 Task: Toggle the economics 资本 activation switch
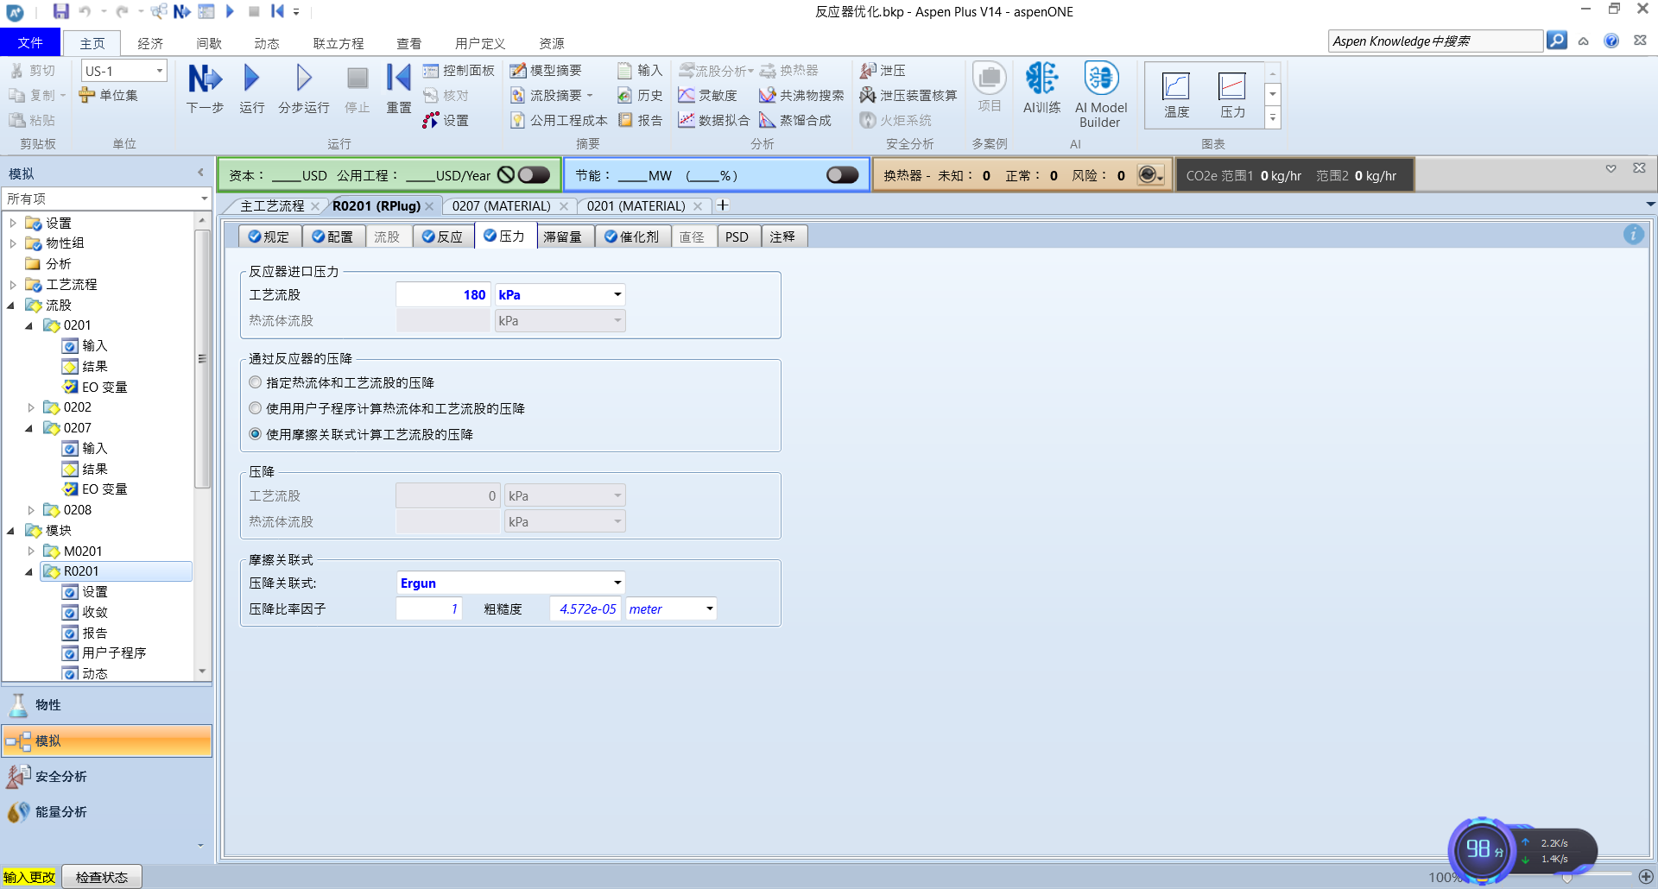coord(534,175)
